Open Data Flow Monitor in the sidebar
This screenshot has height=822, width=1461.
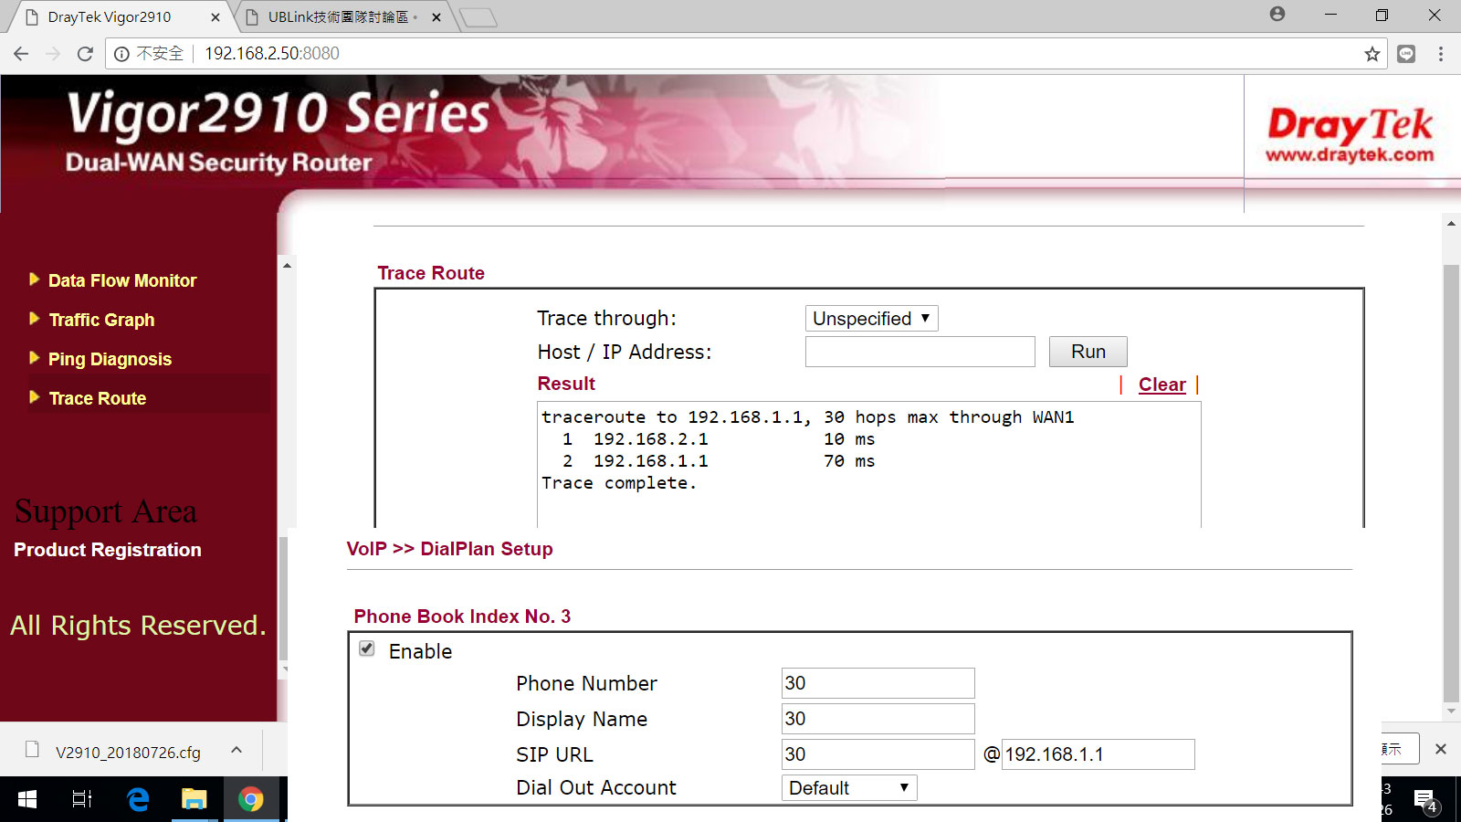pos(122,280)
